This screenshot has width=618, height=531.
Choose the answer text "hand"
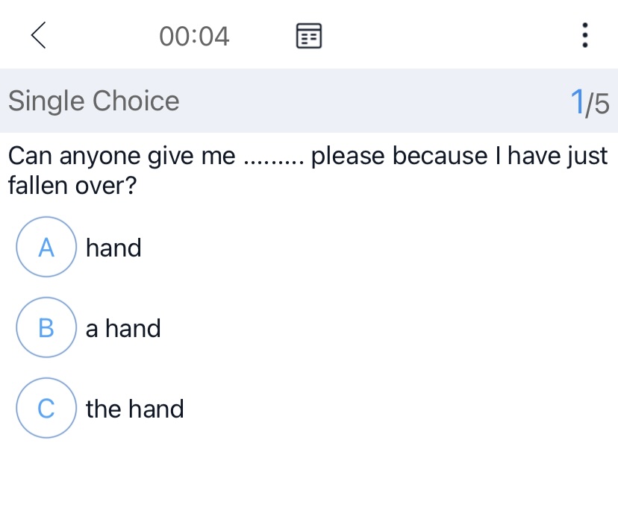click(x=113, y=248)
